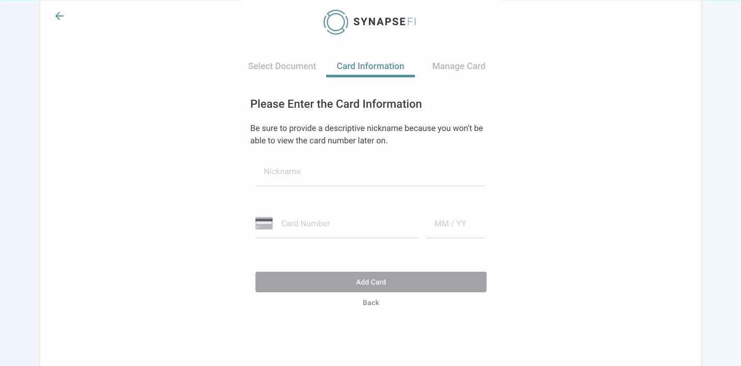Submit with the Add Card button

[371, 282]
